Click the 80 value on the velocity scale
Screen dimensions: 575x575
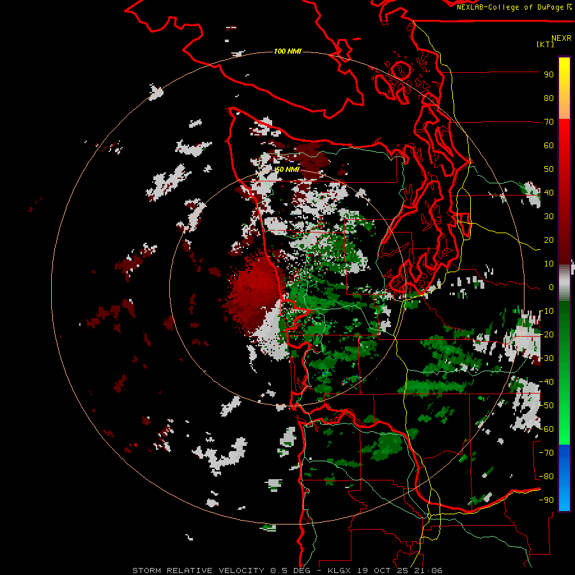pyautogui.click(x=549, y=98)
